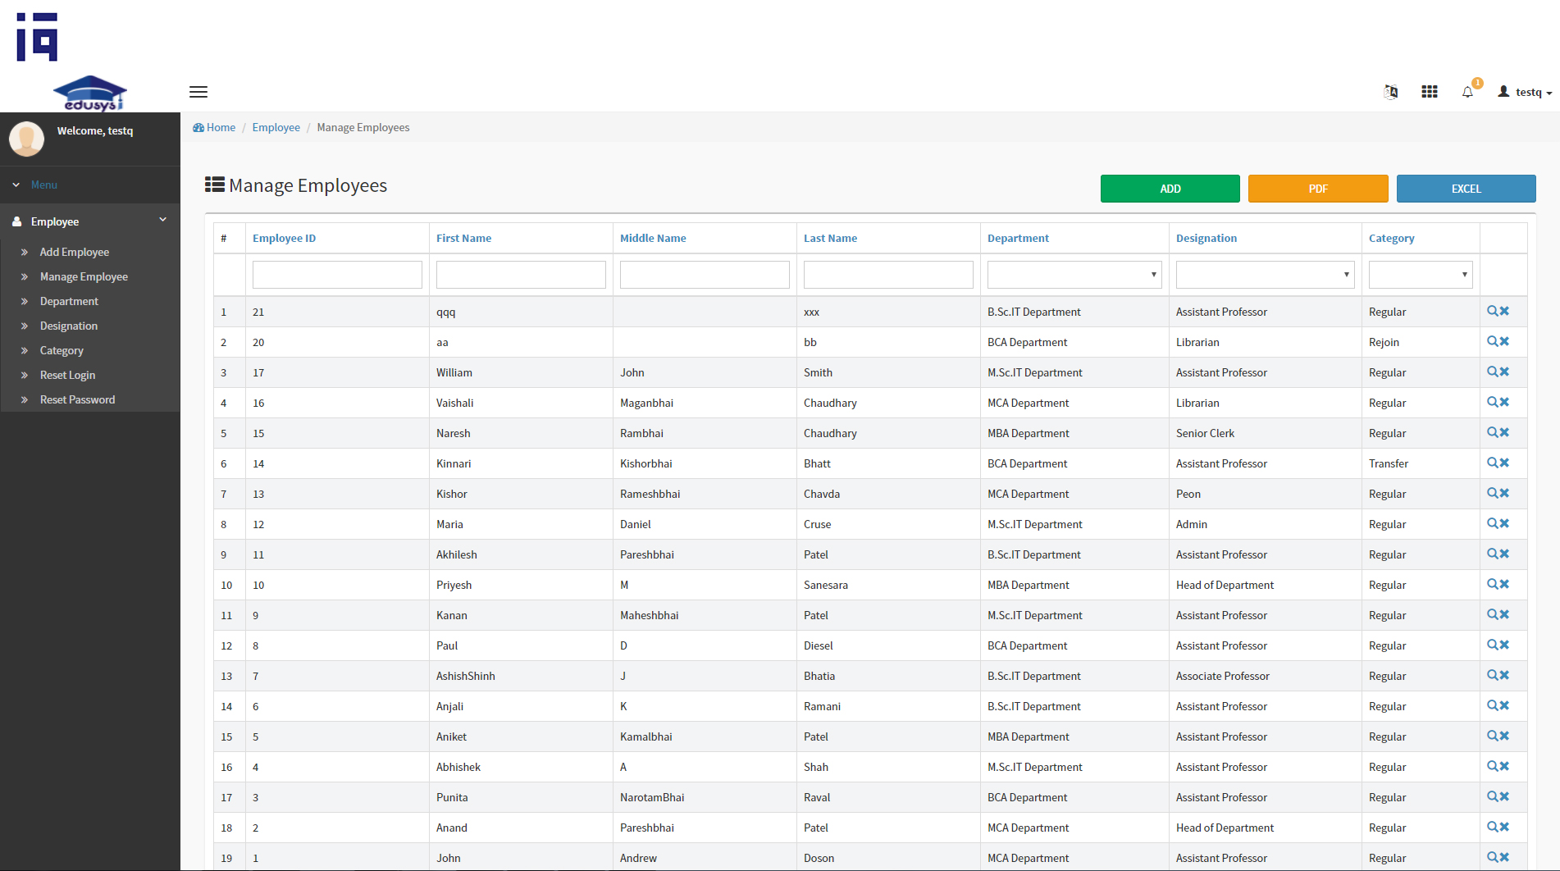Open the language translate icon
1560x871 pixels.
point(1391,92)
